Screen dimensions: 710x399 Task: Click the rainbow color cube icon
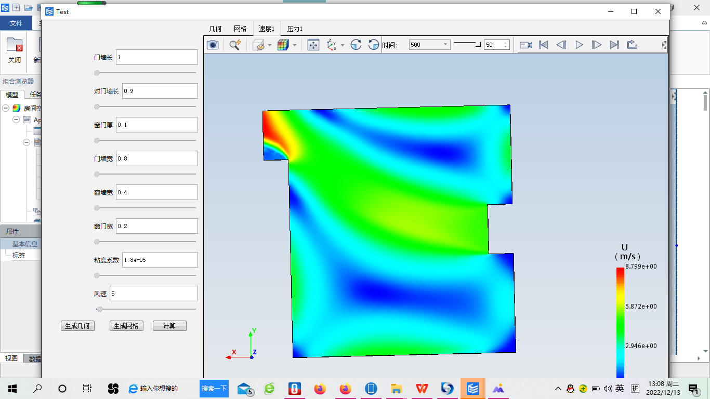(x=283, y=45)
